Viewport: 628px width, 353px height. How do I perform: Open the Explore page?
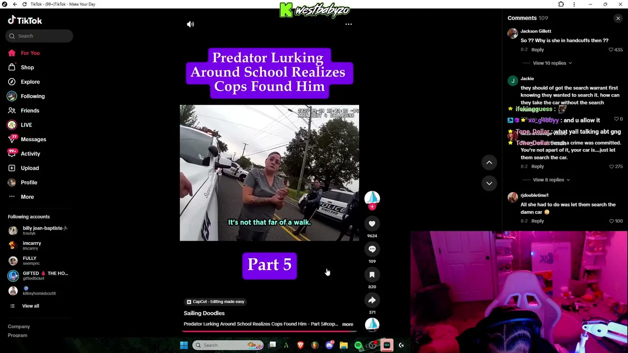point(24,82)
